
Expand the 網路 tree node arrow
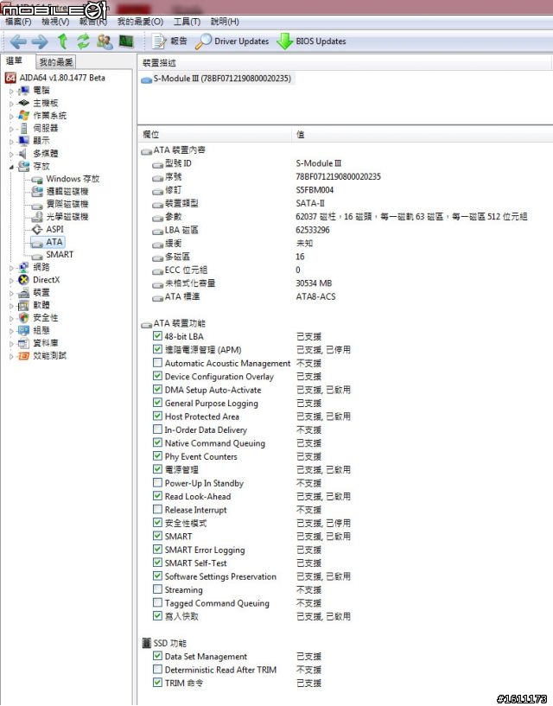[12, 268]
